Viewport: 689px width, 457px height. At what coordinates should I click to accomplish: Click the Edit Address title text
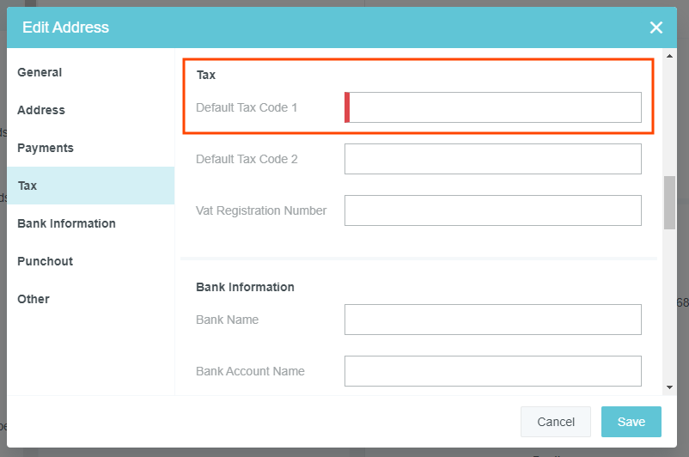65,27
